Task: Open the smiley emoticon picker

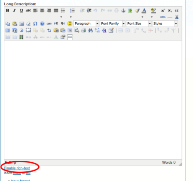Action: pyautogui.click(x=69, y=24)
